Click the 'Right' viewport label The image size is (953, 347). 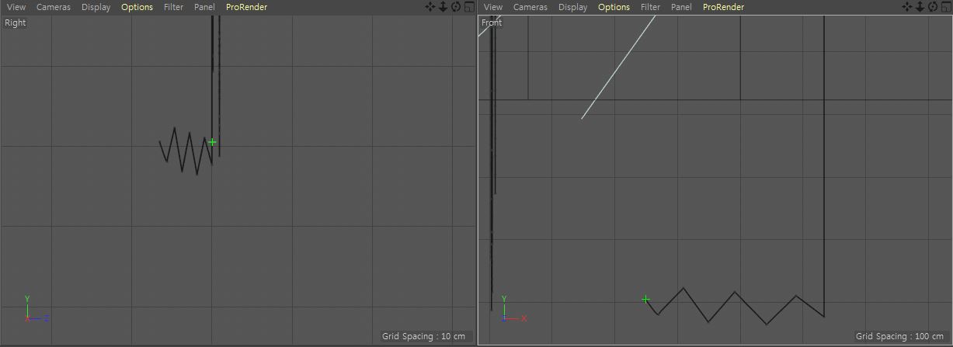[x=16, y=23]
